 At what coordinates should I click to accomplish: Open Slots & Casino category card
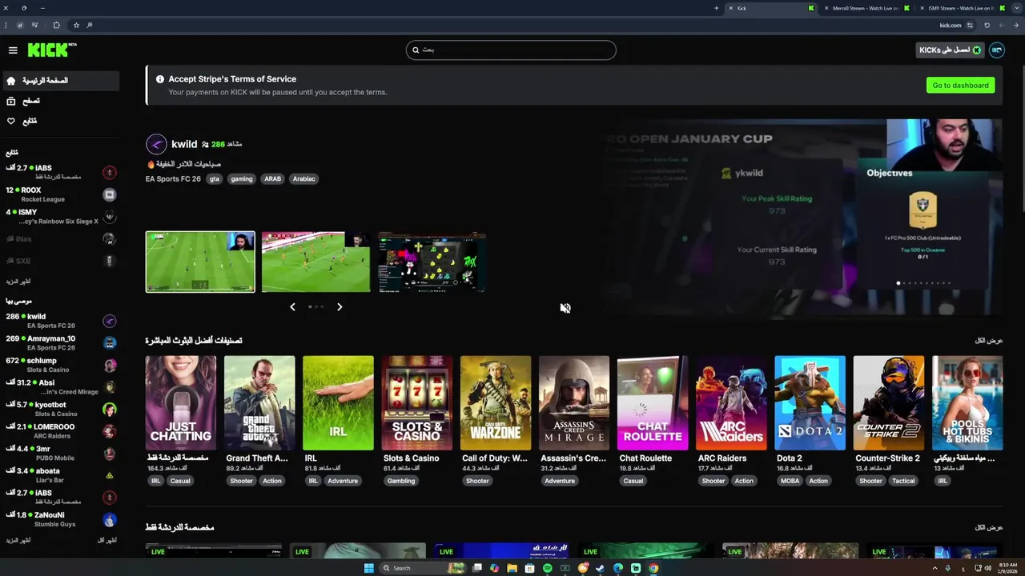[416, 403]
